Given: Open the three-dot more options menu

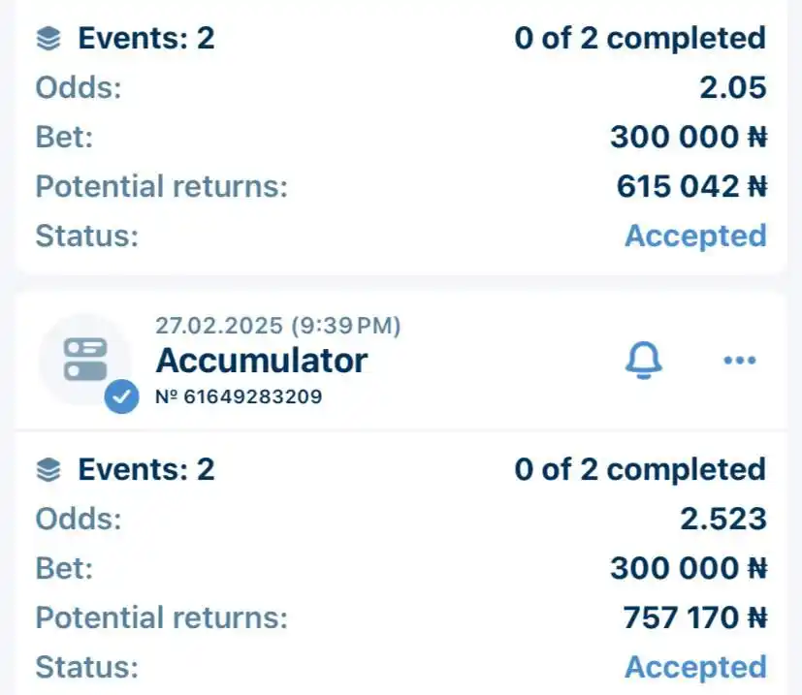Looking at the screenshot, I should [x=740, y=360].
